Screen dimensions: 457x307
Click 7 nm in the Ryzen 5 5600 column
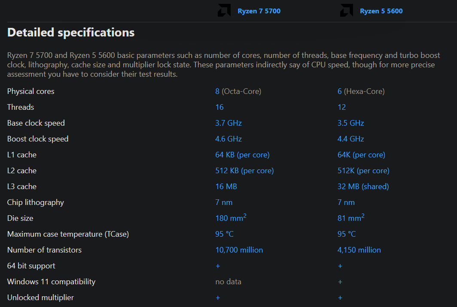coord(346,202)
